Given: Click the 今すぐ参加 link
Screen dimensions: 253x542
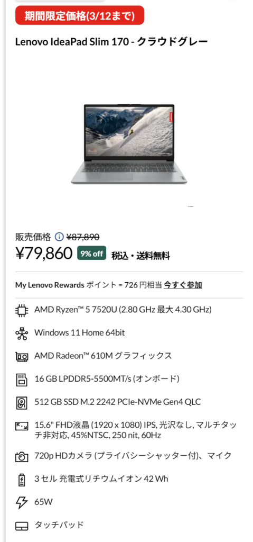Looking at the screenshot, I should tap(183, 285).
